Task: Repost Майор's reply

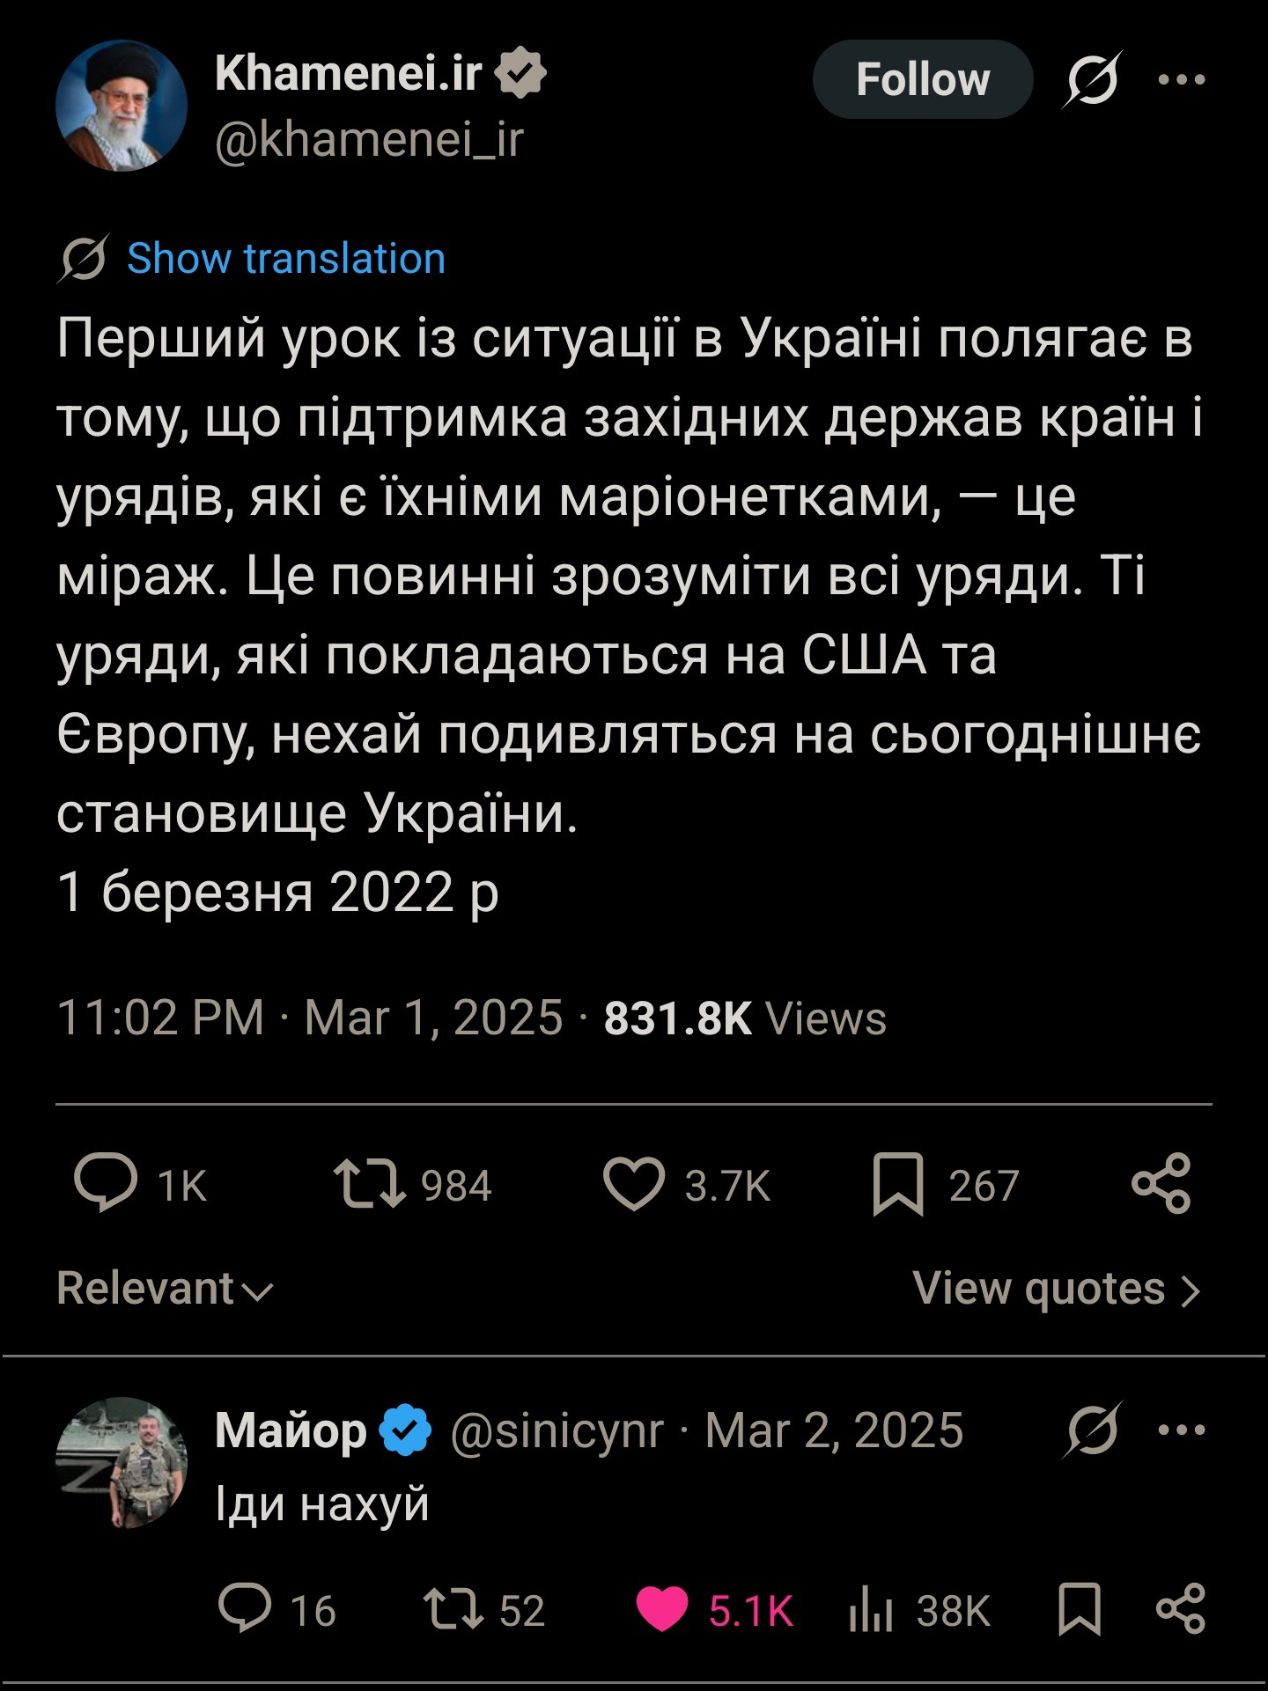Action: [453, 1609]
